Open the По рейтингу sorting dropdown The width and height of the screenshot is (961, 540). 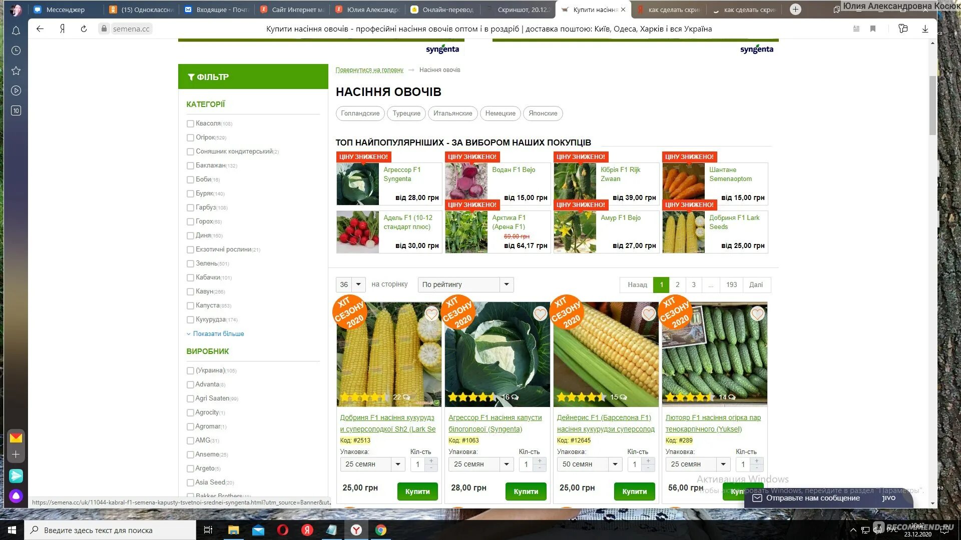pos(466,284)
